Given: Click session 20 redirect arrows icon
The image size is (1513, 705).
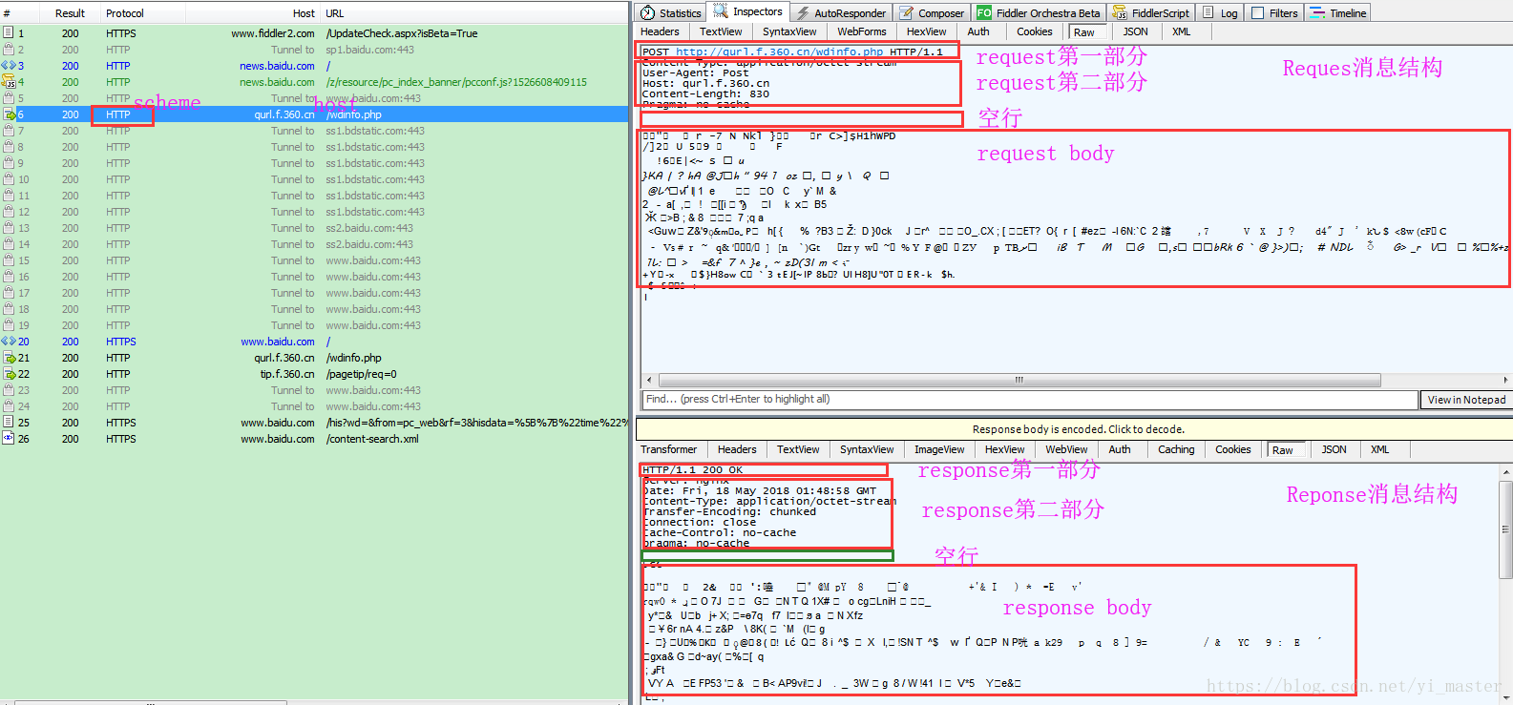Looking at the screenshot, I should pos(9,342).
